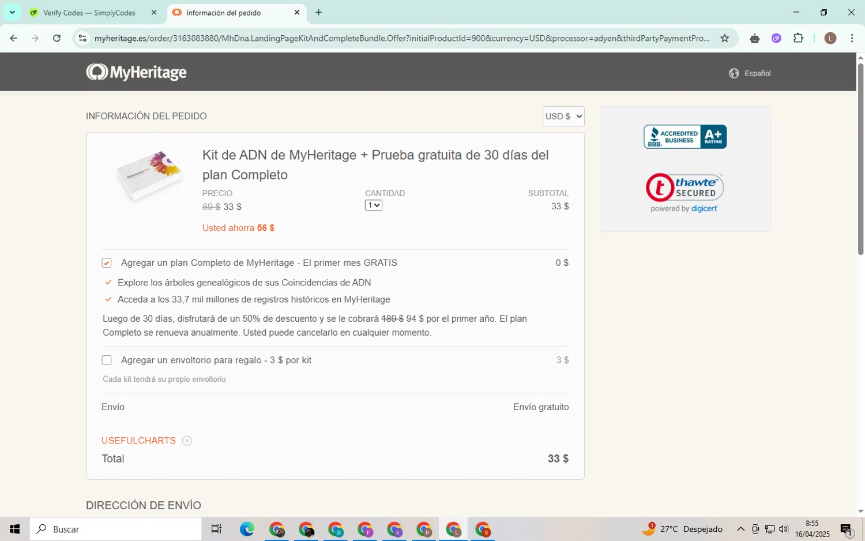This screenshot has width=865, height=541.
Task: Click the browser address bar URL
Action: 402,38
